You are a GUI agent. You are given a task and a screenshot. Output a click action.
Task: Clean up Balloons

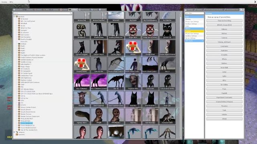(x=224, y=29)
